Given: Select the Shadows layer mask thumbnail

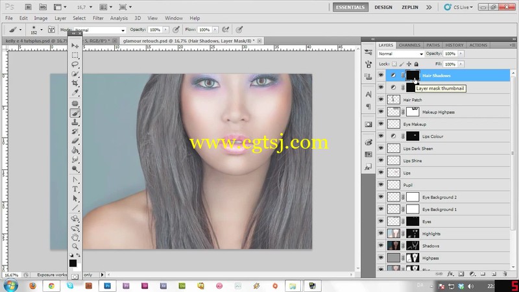Looking at the screenshot, I should click(x=413, y=246).
